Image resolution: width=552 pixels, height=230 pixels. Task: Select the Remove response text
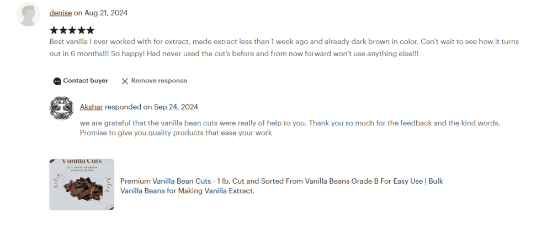[x=159, y=81]
